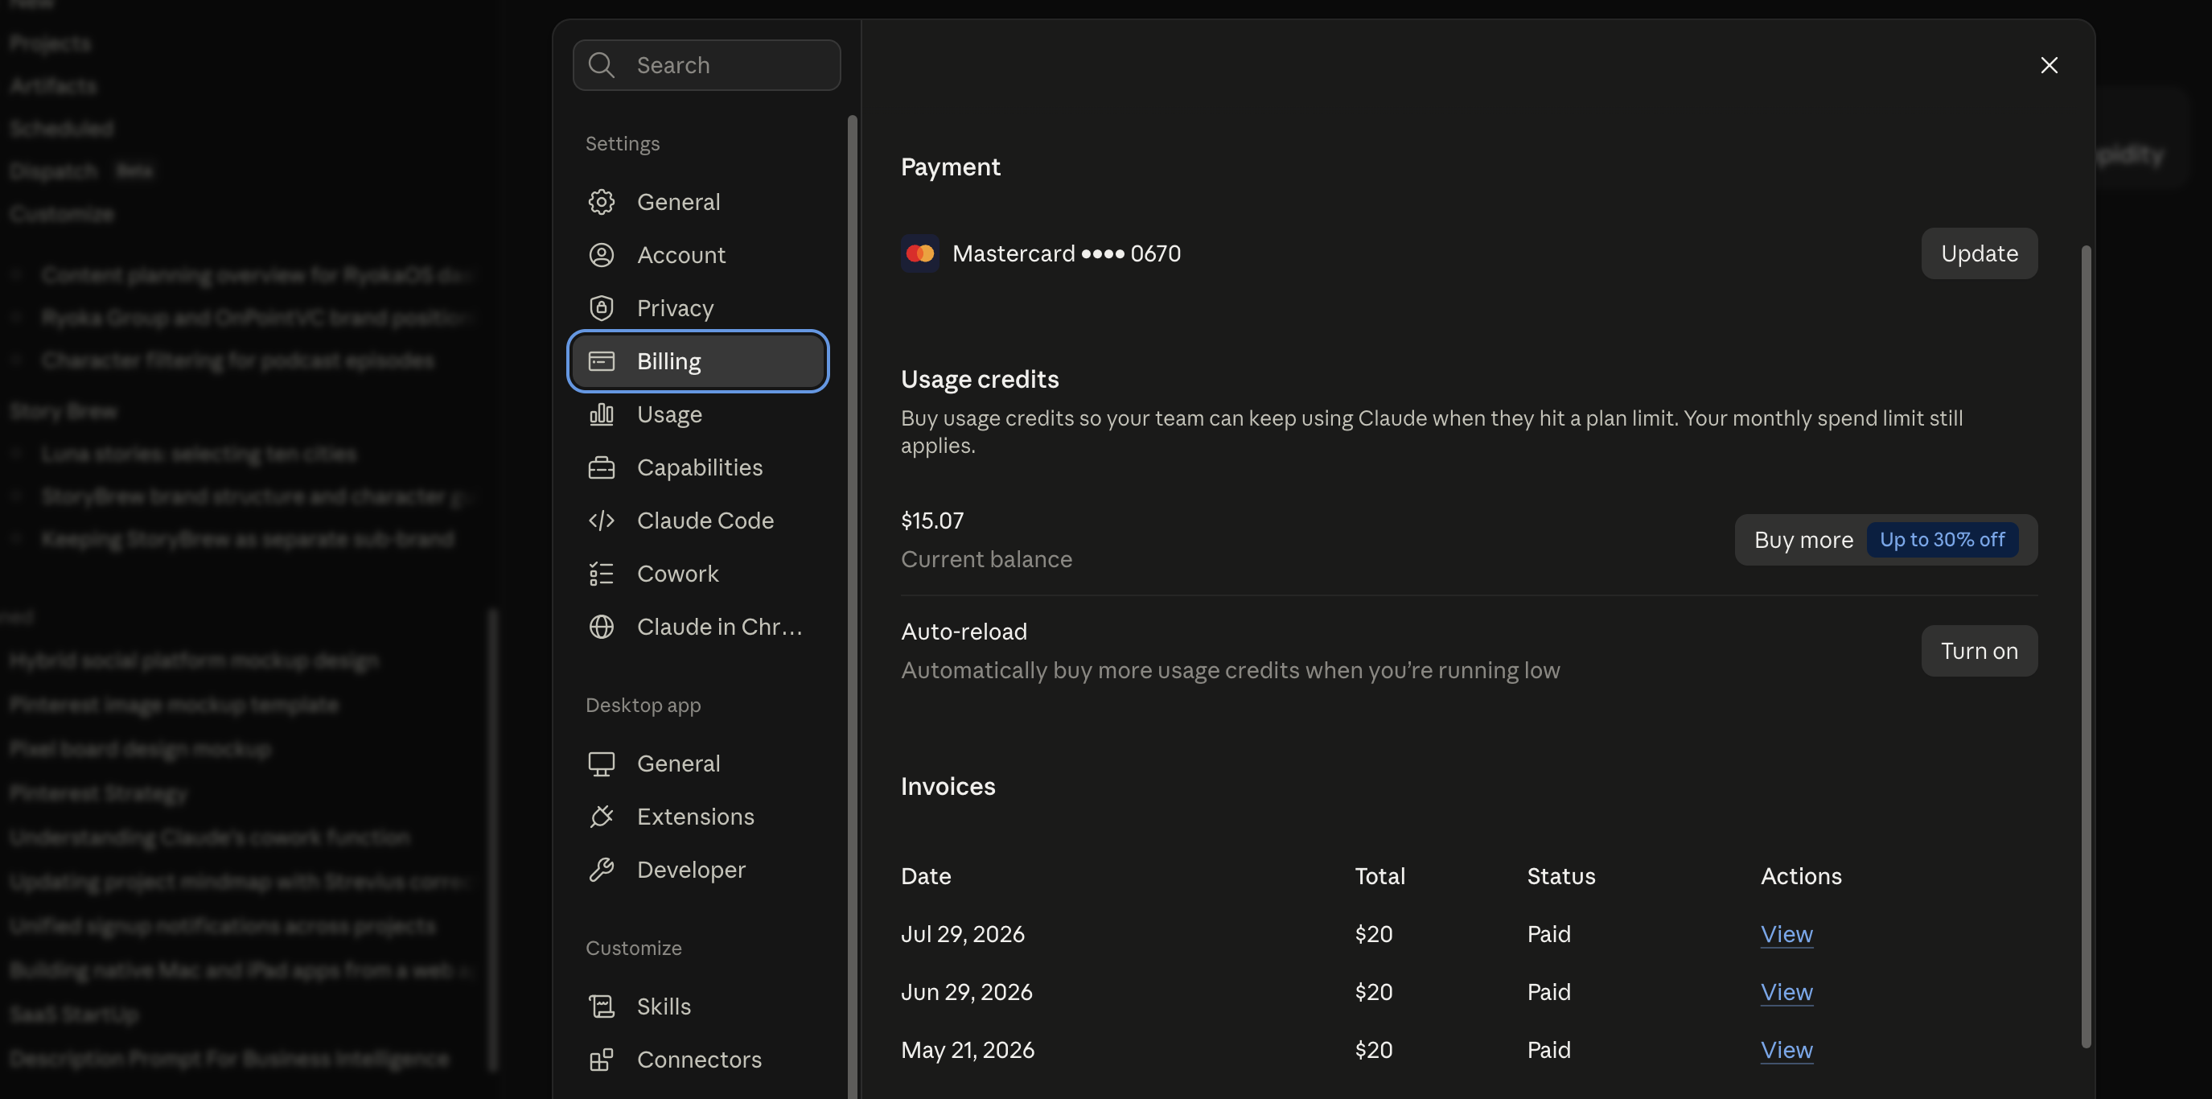This screenshot has height=1099, width=2212.
Task: Open Developer settings
Action: (x=697, y=870)
